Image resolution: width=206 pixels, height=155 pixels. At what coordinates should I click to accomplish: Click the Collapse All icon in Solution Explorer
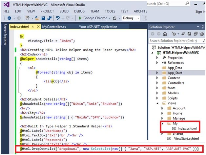(x=196, y=34)
